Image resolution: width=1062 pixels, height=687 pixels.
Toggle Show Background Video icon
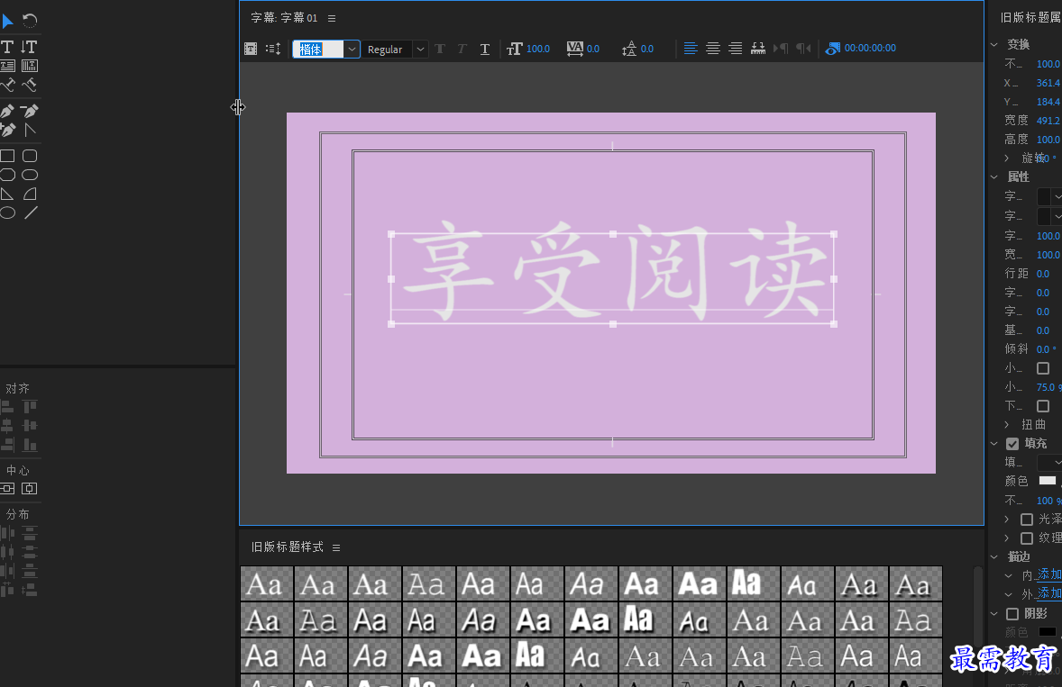(832, 48)
